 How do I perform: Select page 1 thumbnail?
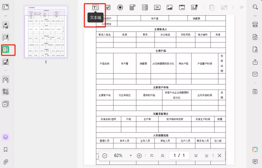(46, 32)
